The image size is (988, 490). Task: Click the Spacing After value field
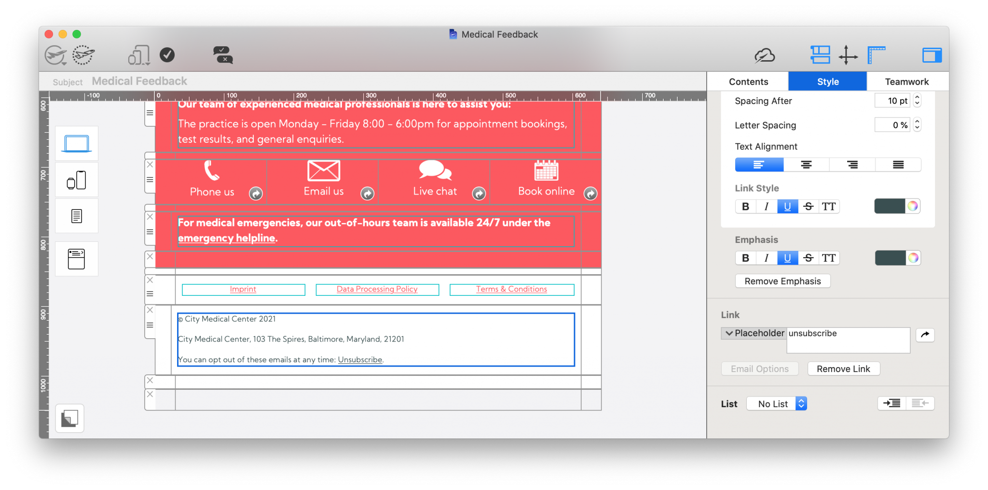[892, 101]
